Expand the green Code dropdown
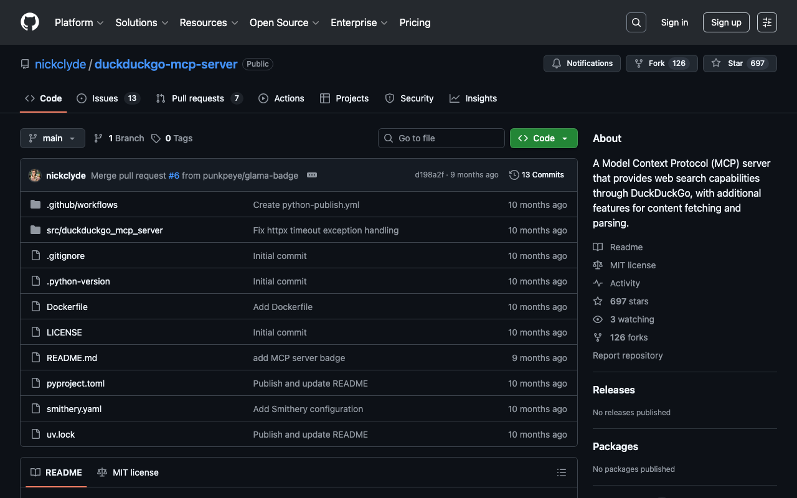 543,138
